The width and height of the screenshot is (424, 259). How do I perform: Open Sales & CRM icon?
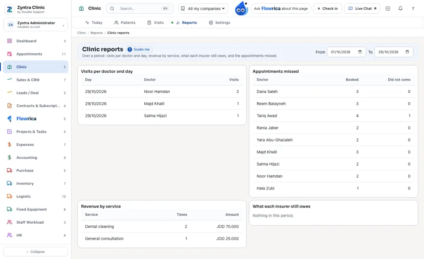9,80
